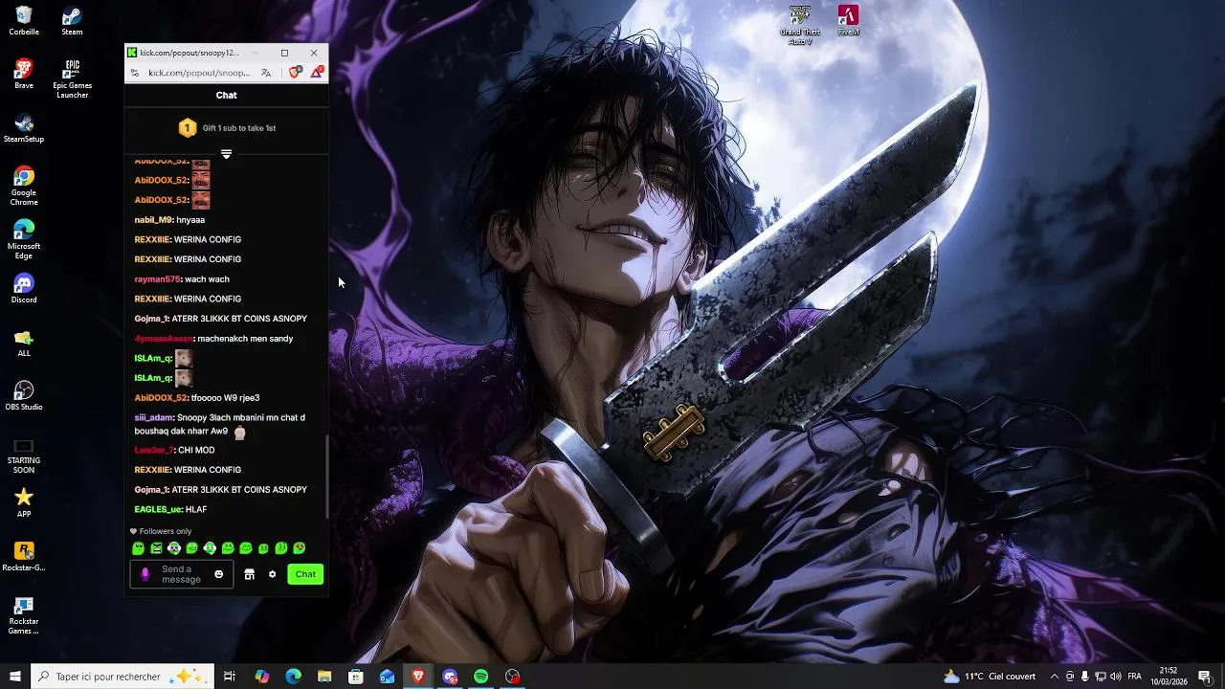Click the Brave Rewards triangle icon

[316, 73]
